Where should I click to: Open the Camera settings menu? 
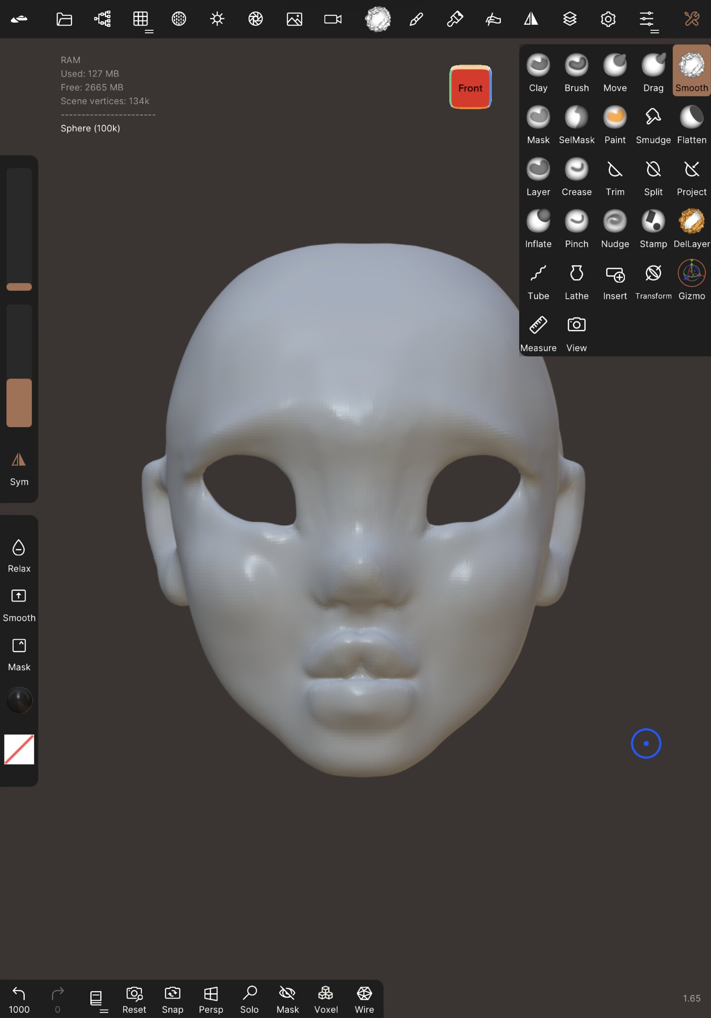point(332,19)
